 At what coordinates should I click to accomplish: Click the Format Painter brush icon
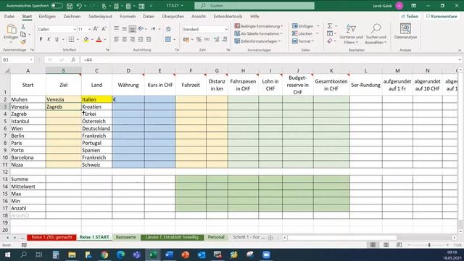(x=23, y=42)
